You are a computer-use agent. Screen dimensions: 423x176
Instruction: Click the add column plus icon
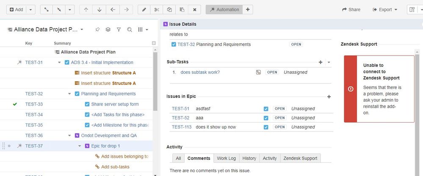pos(154,43)
